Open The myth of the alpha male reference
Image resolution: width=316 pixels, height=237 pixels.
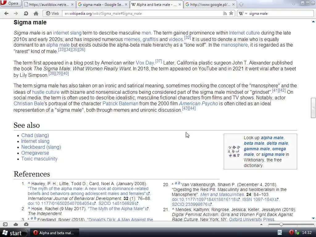click(x=88, y=191)
